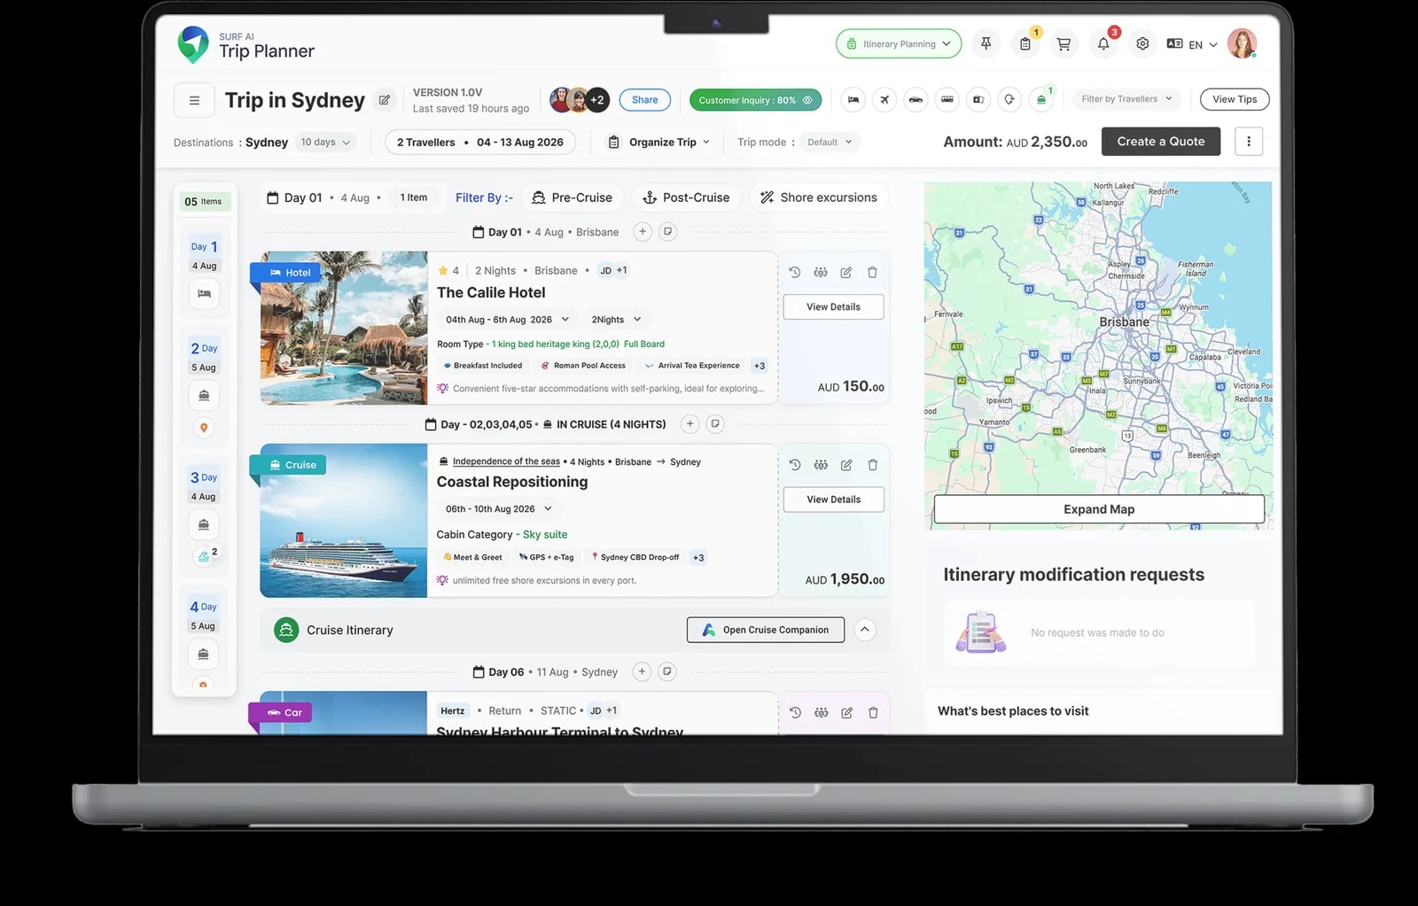Add item to In Cruise days with plus
This screenshot has width=1418, height=906.
click(690, 424)
